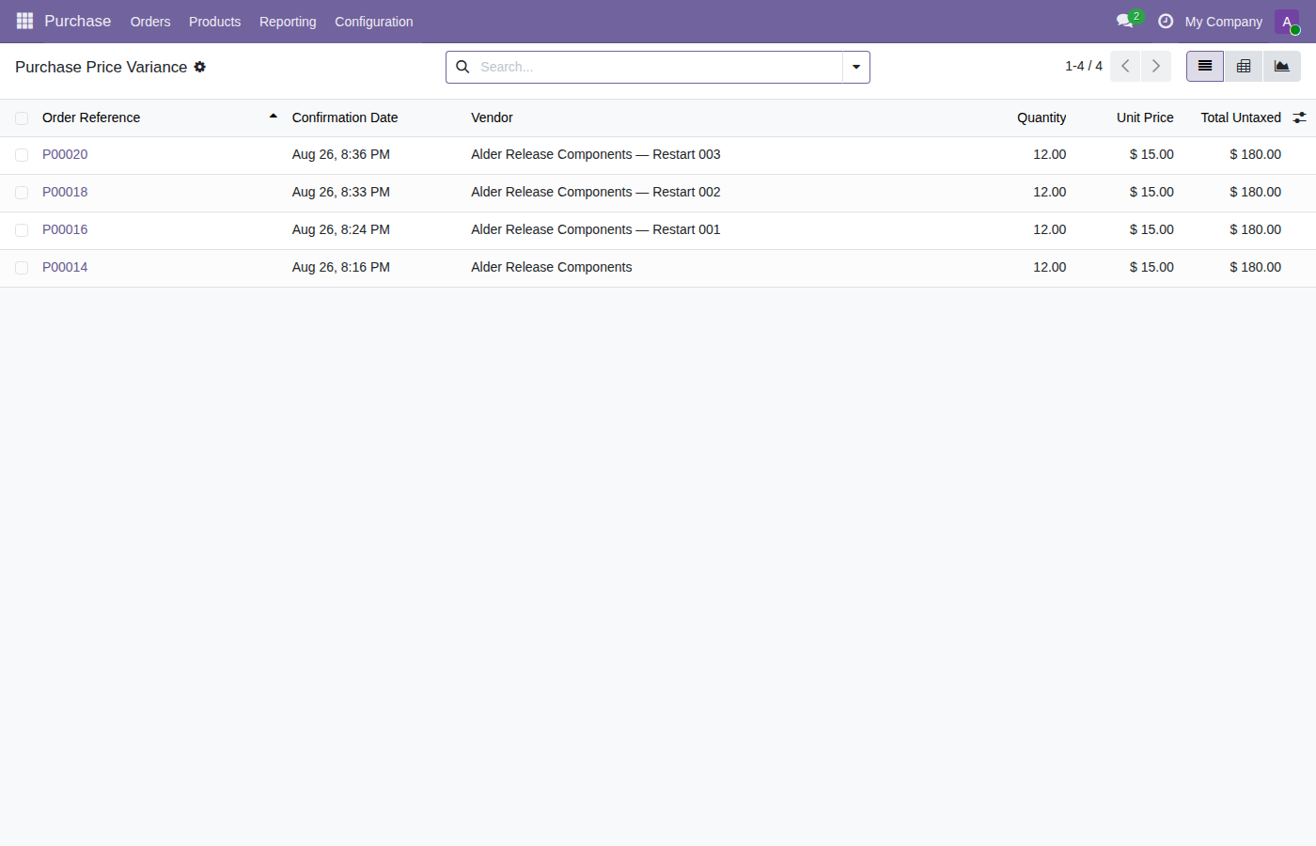Screen dimensions: 1316x846
Task: Open the Orders menu
Action: click(150, 22)
